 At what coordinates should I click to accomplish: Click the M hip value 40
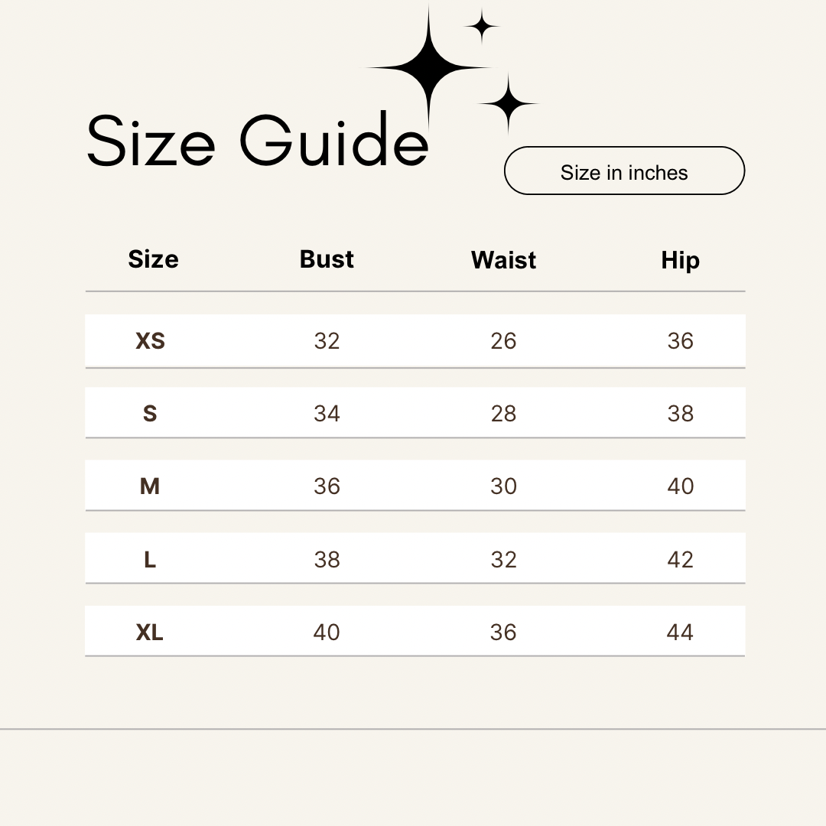click(x=680, y=486)
